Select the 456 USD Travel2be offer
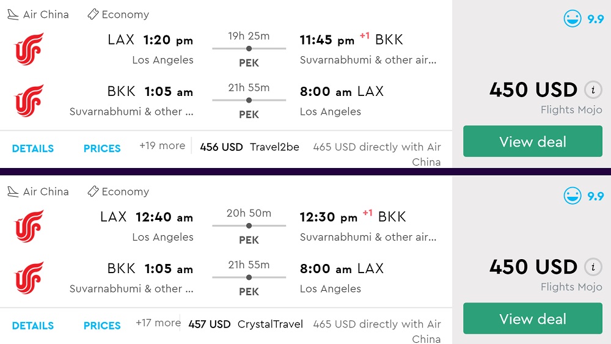 [x=249, y=147]
